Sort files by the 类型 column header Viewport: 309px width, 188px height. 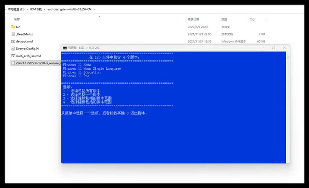(224, 19)
